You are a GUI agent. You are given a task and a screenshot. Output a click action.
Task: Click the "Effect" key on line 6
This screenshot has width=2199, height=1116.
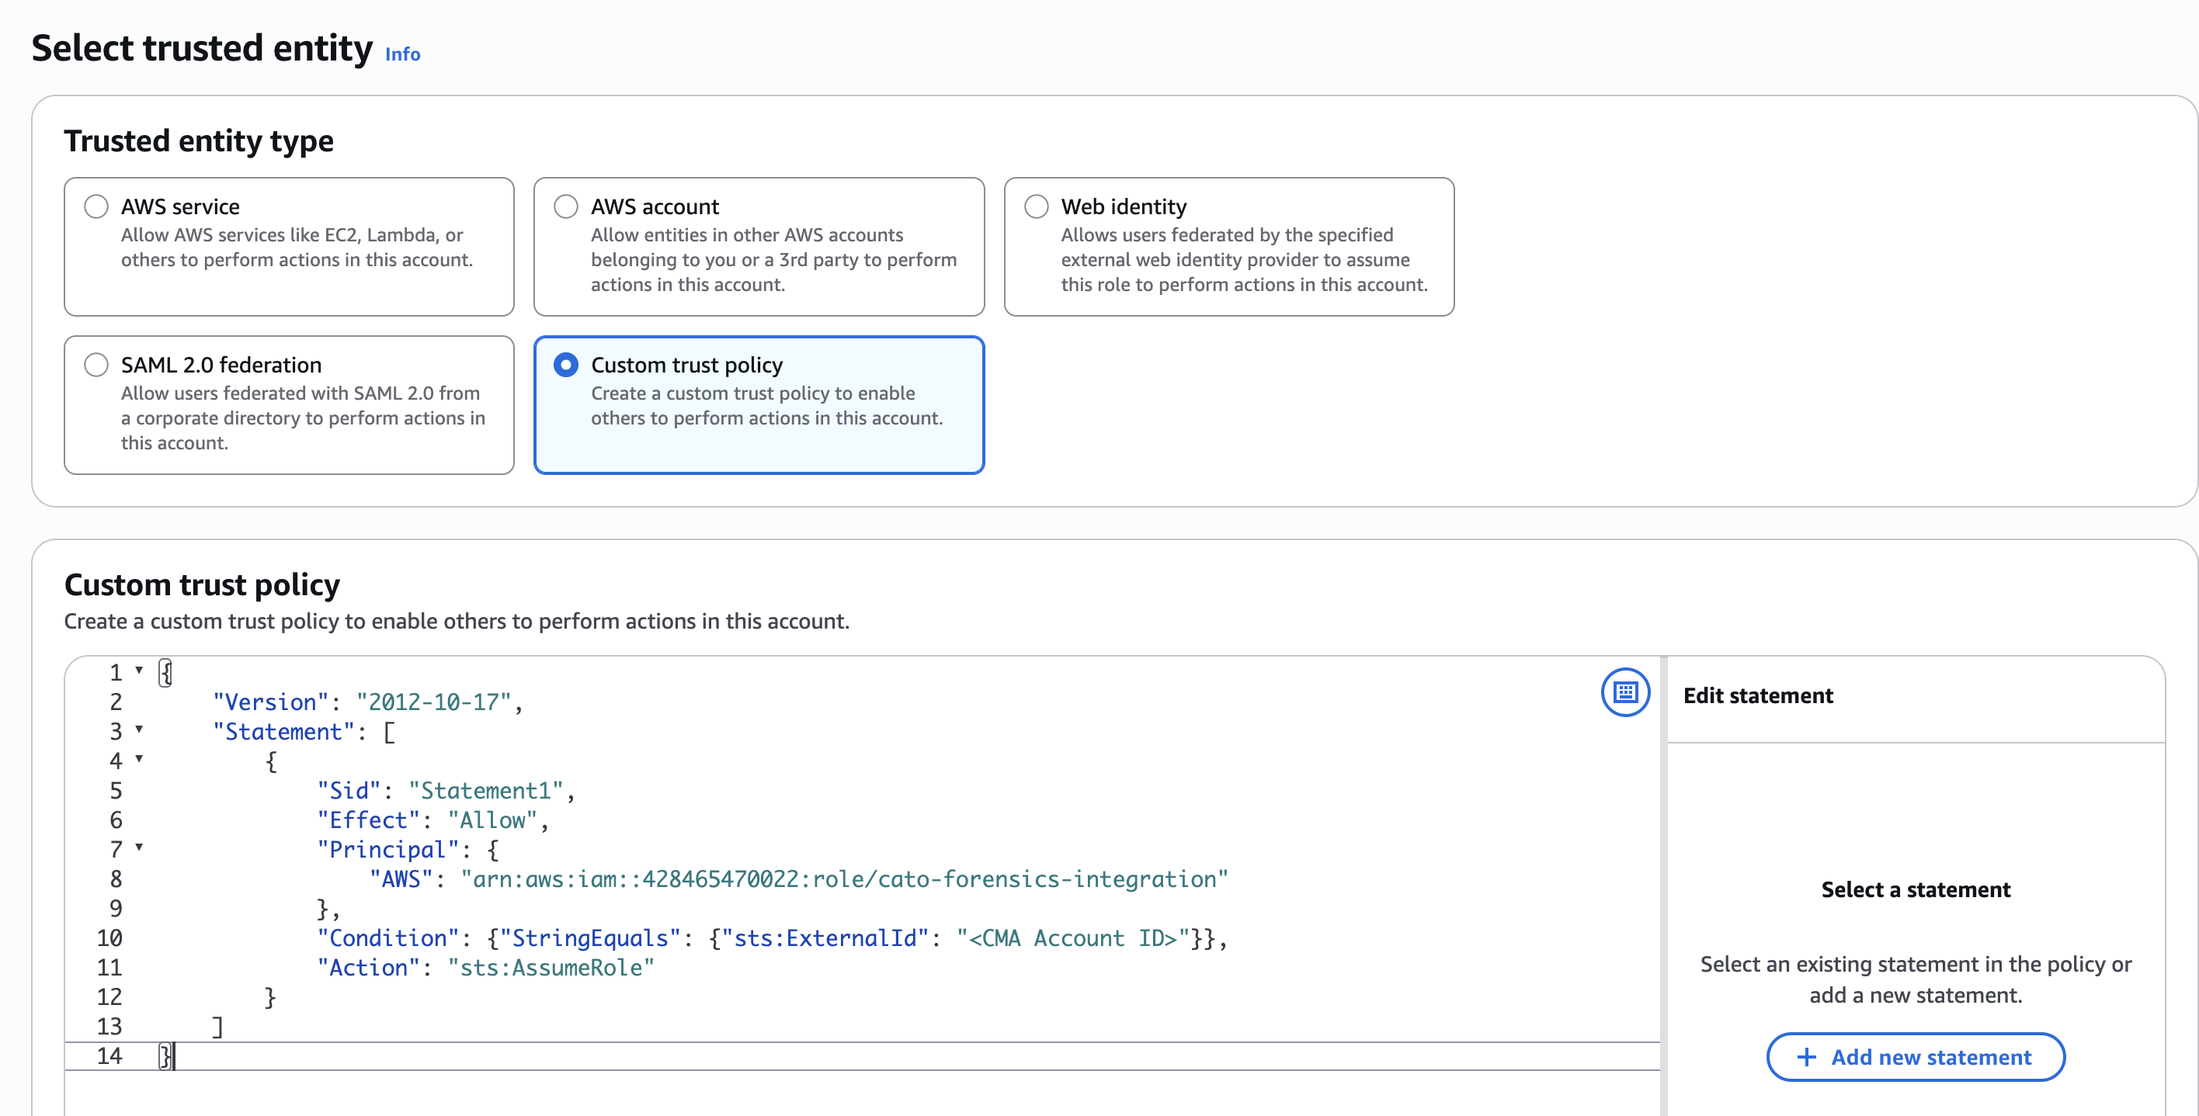(x=368, y=820)
